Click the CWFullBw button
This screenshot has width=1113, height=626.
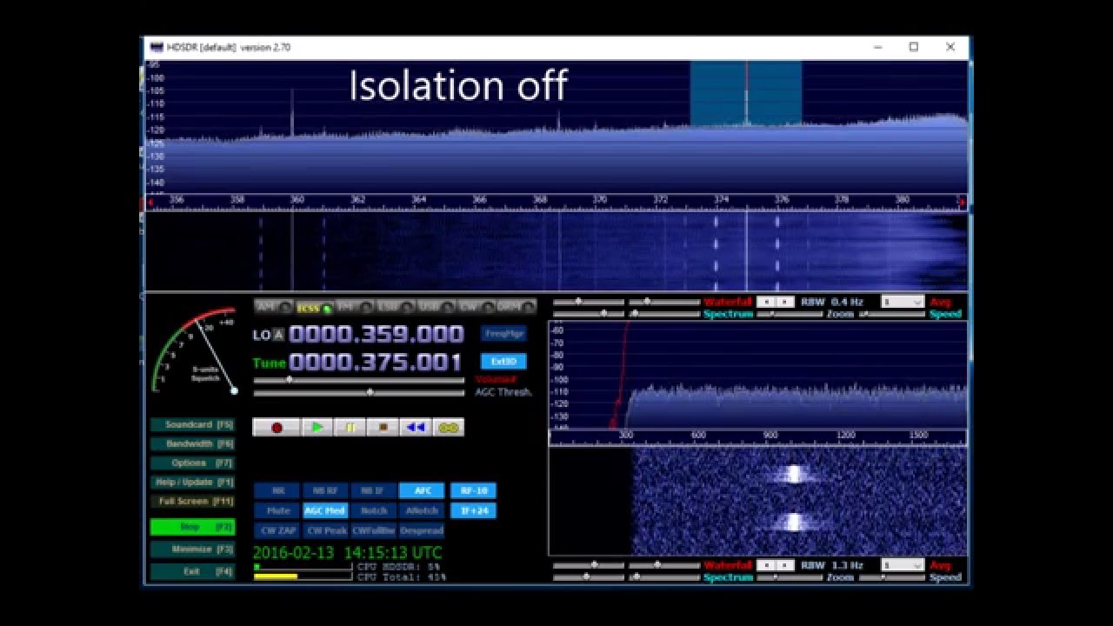(x=374, y=530)
